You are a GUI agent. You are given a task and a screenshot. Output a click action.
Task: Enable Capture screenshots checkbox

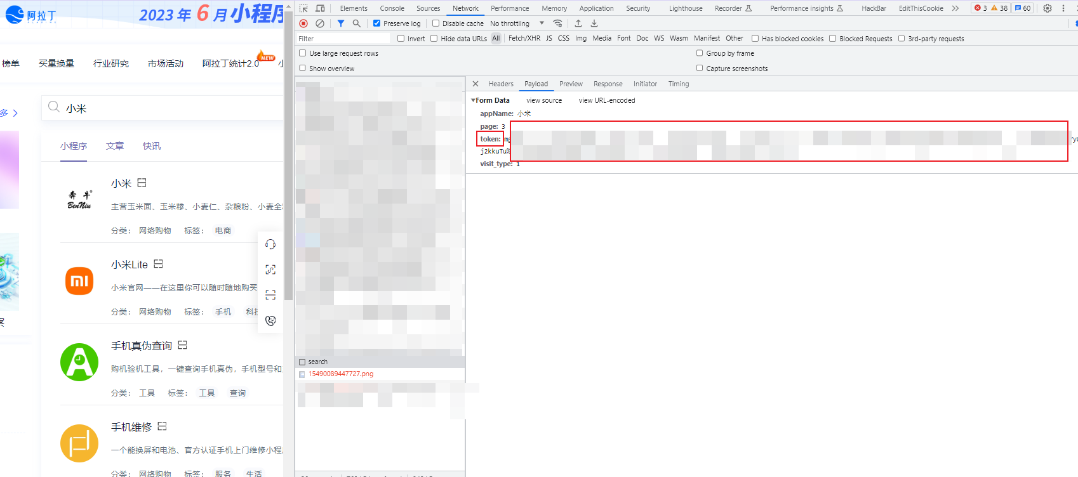pyautogui.click(x=700, y=69)
